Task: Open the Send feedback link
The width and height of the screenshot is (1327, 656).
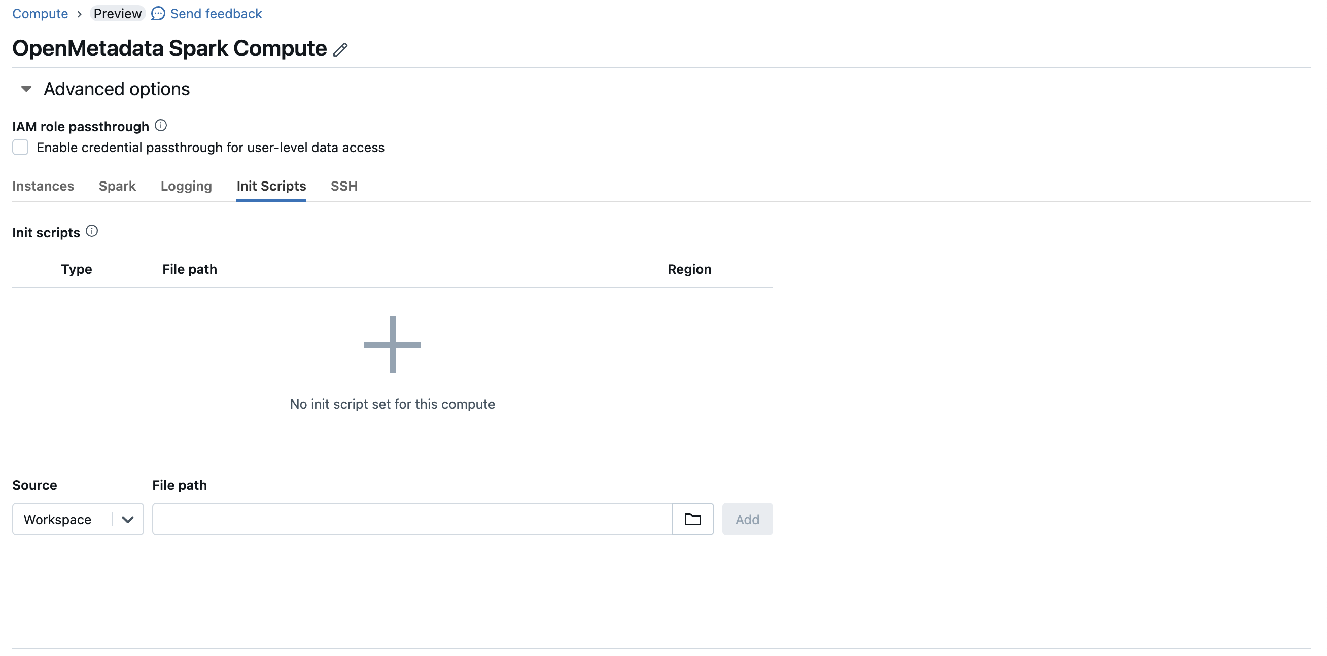Action: [x=216, y=13]
